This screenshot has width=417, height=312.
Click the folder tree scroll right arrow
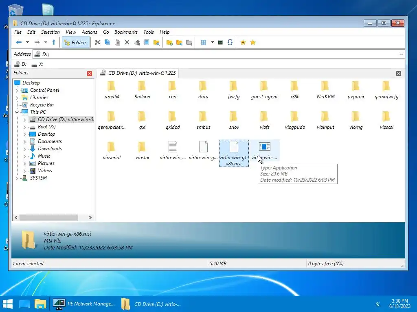[x=90, y=218]
